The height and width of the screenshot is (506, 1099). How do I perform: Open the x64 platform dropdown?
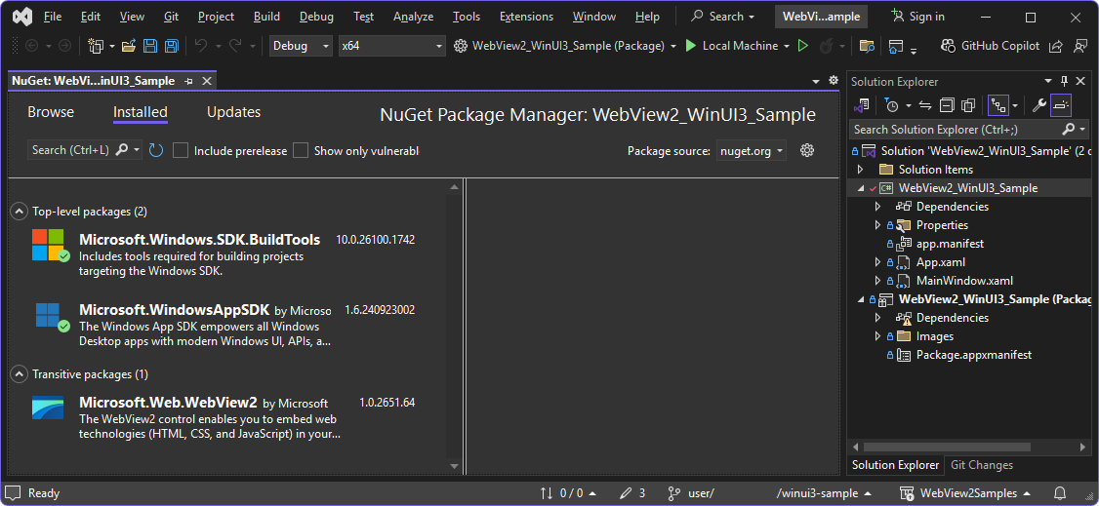(391, 46)
